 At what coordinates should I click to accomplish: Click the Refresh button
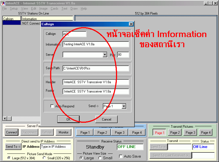[47, 132]
